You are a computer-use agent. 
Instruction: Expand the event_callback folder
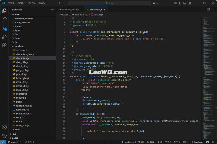(x=33, y=23)
